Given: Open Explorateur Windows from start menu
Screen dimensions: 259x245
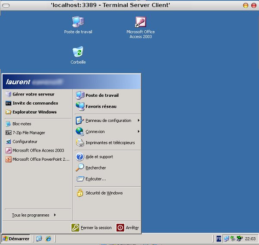Looking at the screenshot, I should pos(35,112).
